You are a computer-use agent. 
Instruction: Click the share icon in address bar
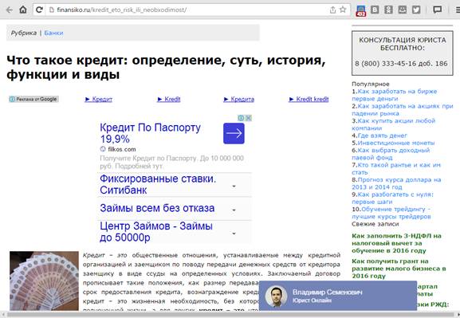click(x=332, y=10)
